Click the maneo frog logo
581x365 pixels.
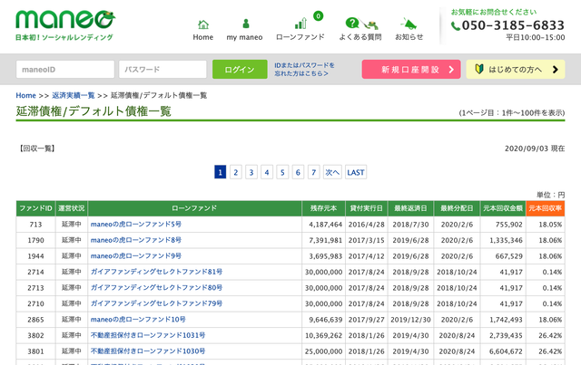65,24
